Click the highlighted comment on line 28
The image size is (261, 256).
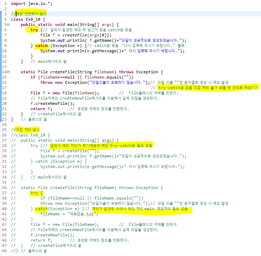tap(101, 146)
